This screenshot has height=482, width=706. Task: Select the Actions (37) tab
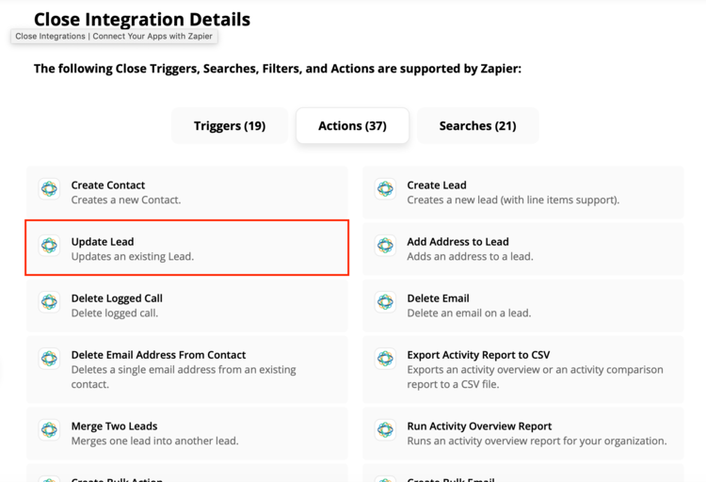point(353,126)
